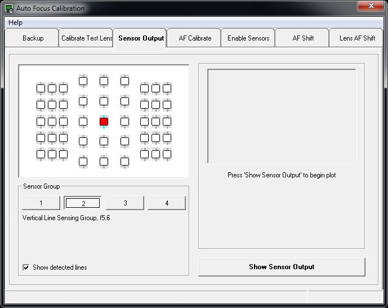Select the top-center AF sensor square
The width and height of the screenshot is (388, 308).
104,81
